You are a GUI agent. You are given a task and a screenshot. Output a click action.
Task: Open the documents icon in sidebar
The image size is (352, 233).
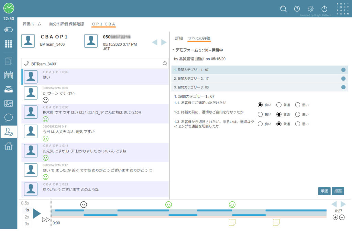9,61
